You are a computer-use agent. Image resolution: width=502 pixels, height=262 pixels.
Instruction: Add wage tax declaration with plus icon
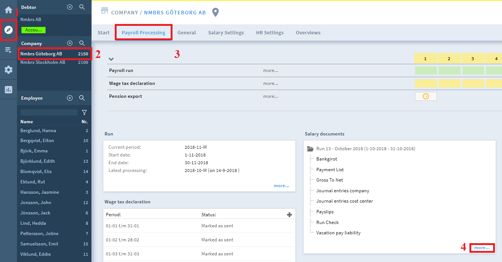[x=290, y=215]
